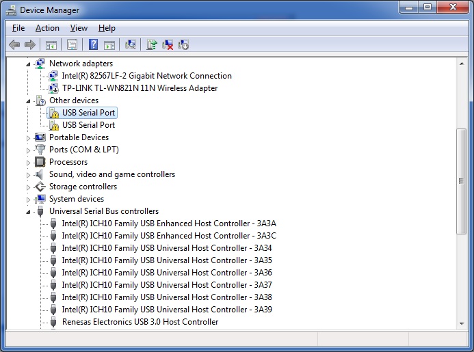
Task: Click warning icon of selected USB Serial Port
Action: pyautogui.click(x=53, y=113)
